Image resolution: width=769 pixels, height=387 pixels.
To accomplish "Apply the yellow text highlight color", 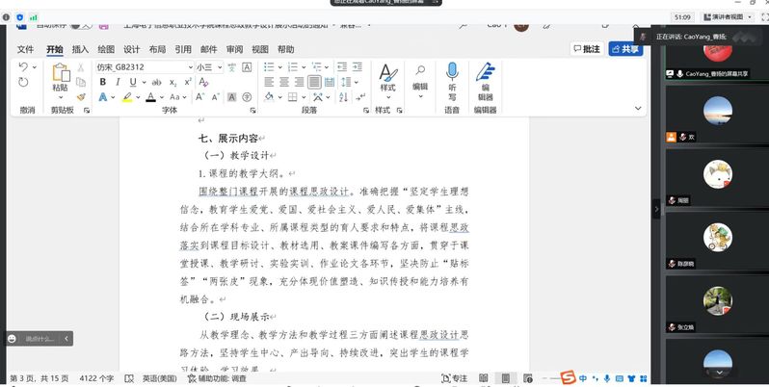I will coord(125,97).
